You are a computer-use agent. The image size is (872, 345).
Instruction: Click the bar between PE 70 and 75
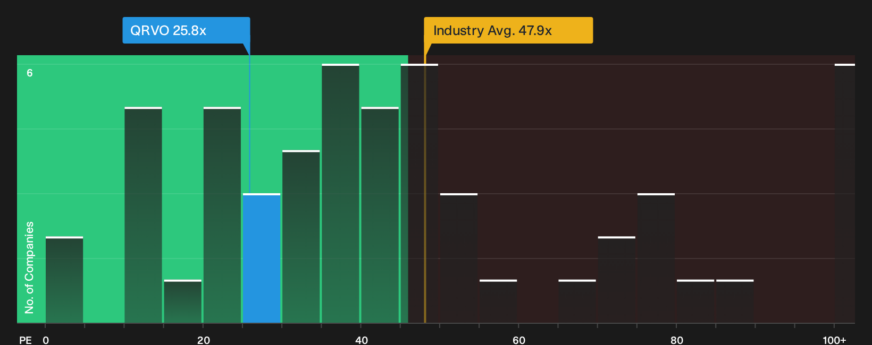617,280
